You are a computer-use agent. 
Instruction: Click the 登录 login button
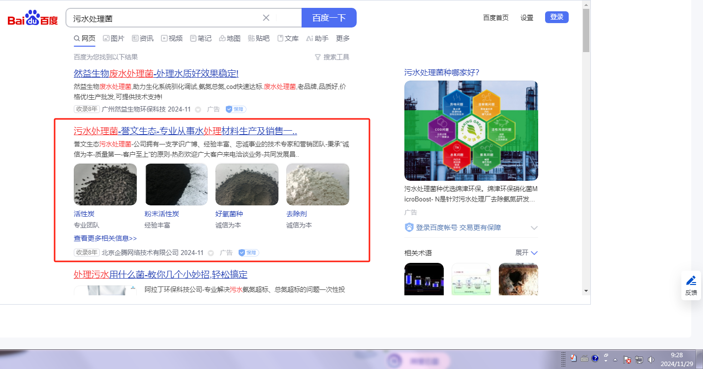tap(556, 17)
